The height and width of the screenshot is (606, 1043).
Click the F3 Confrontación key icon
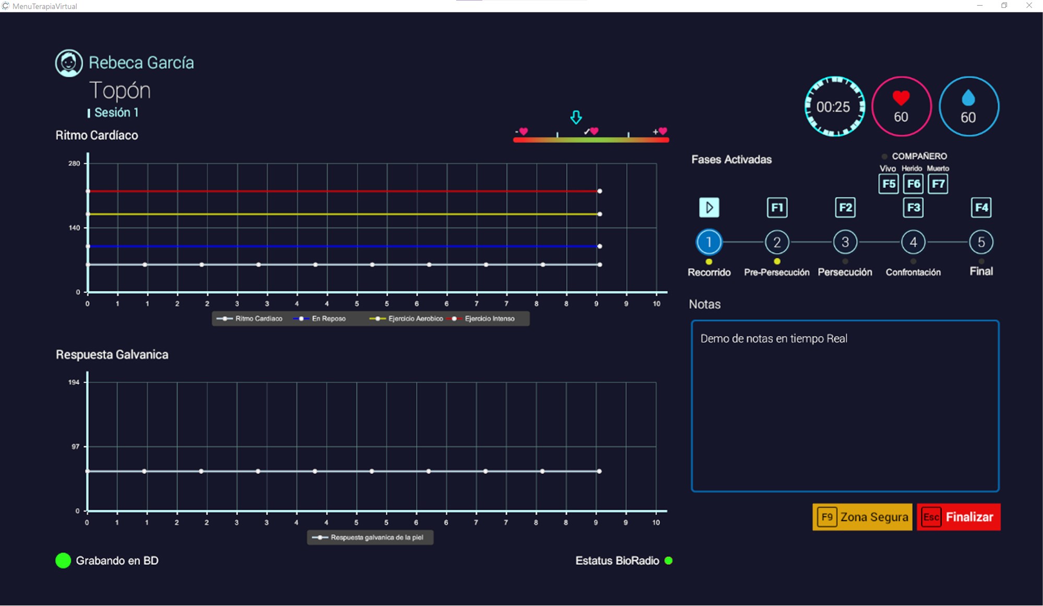(913, 208)
